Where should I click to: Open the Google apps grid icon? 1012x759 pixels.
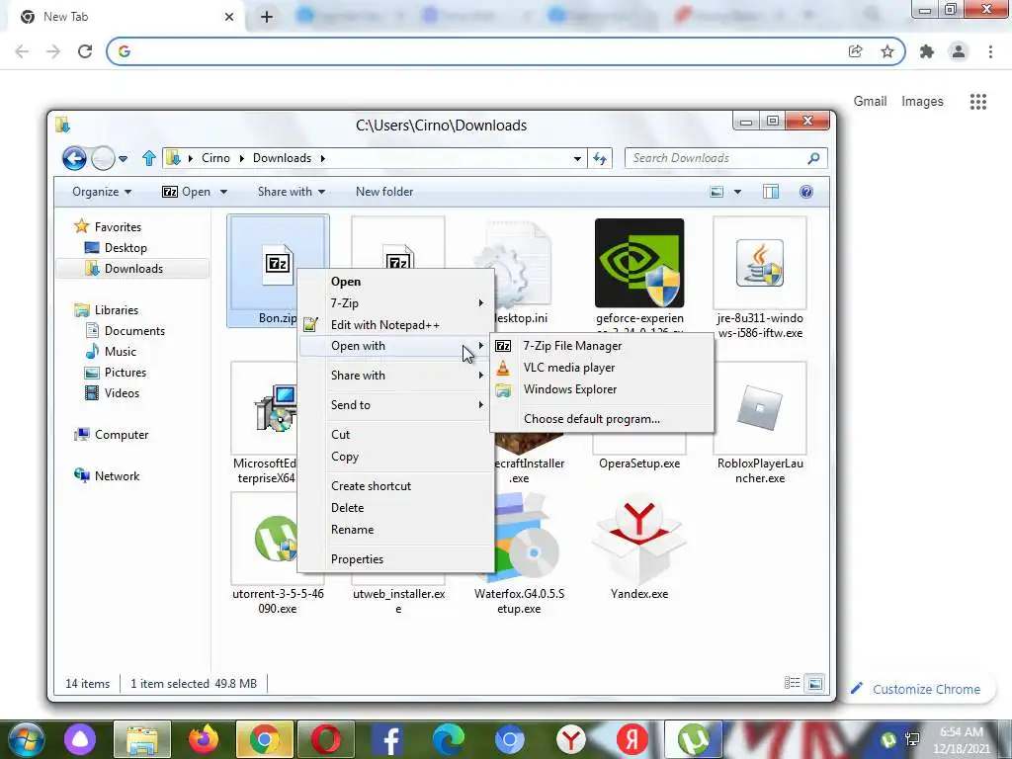pos(977,102)
